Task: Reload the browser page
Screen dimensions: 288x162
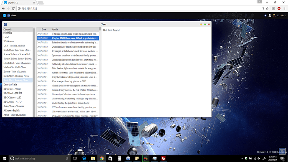Action: pos(13,8)
